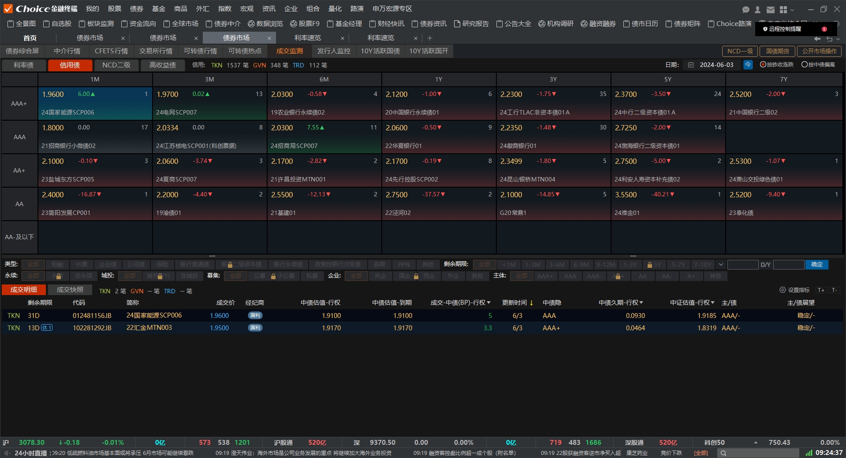Open the 研究报告 toolbar shortcut
Viewport: 846px width, 458px height.
click(x=471, y=24)
